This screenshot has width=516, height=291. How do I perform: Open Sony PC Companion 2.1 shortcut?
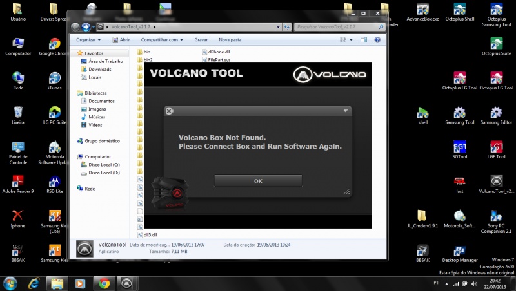[x=496, y=222]
